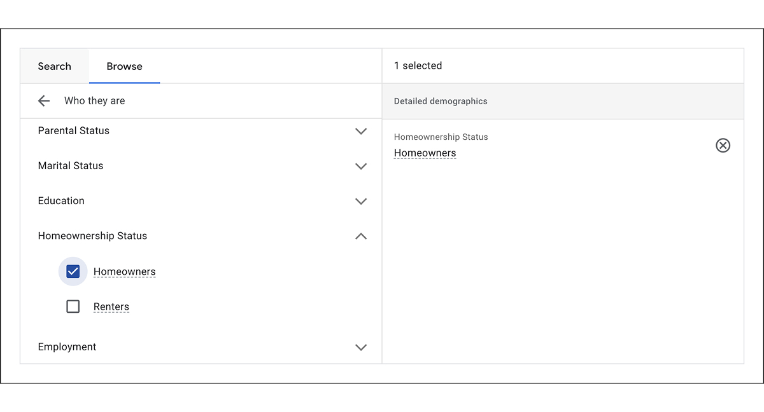Screen dimensions: 764x412
Task: Uncheck the Homeowners checkbox
Action: [x=73, y=271]
